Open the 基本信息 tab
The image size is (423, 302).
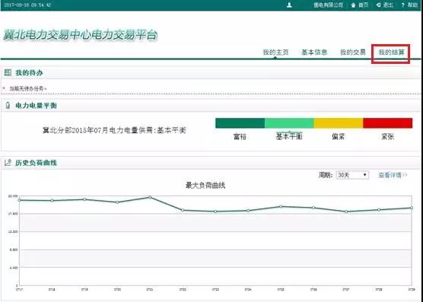pos(314,52)
